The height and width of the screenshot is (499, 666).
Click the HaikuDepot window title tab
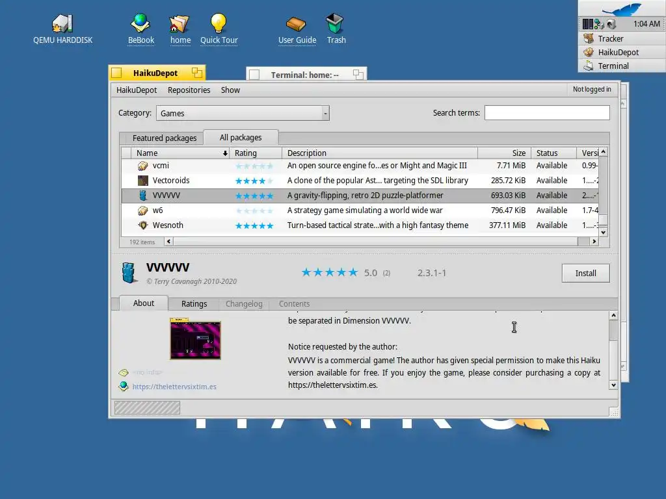pos(157,73)
